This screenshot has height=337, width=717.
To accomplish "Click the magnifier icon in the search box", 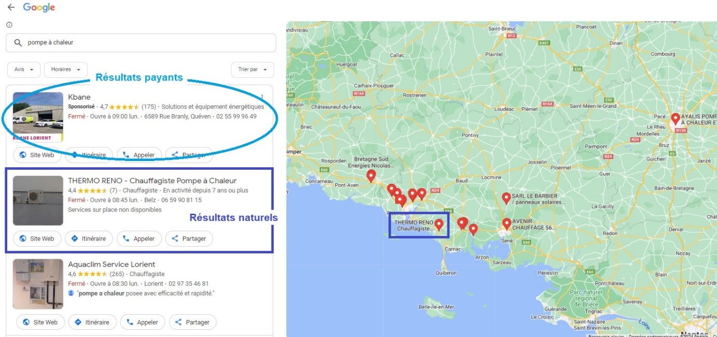I will [18, 43].
